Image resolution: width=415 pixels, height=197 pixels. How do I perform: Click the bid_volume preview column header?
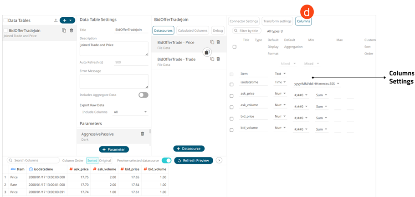click(155, 169)
